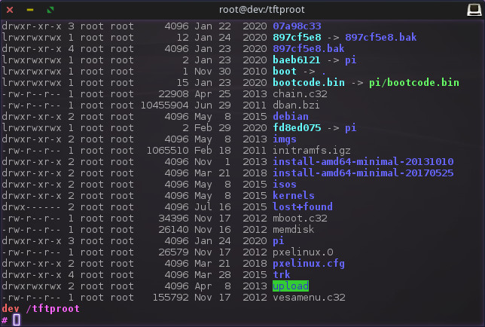The height and width of the screenshot is (327, 485).
Task: Select symlink name fd8ed075
Action: pos(297,128)
